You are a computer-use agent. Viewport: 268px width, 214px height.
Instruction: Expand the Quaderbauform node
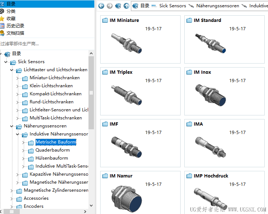click(23, 150)
